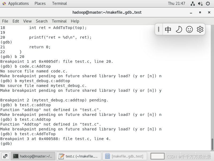
Task: Click the muted volume speaker icon
Action: (200, 3)
